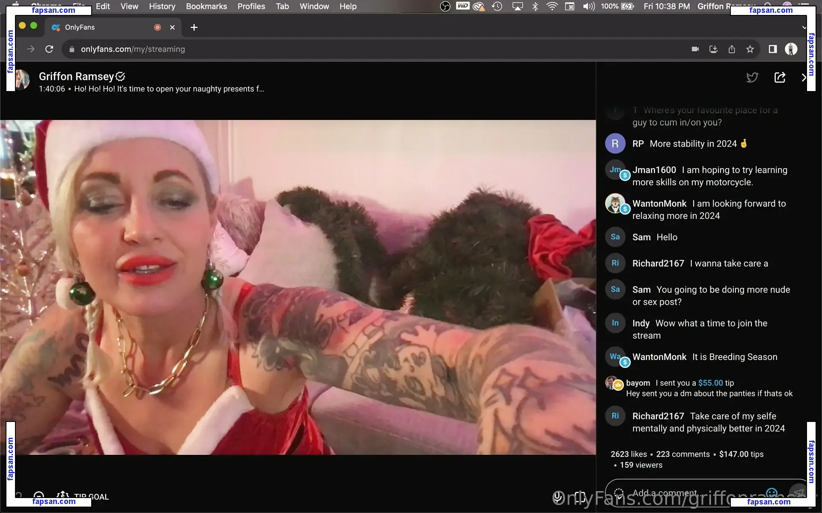Open the Time Machine status icon
This screenshot has height=513, width=822.
pyautogui.click(x=497, y=6)
